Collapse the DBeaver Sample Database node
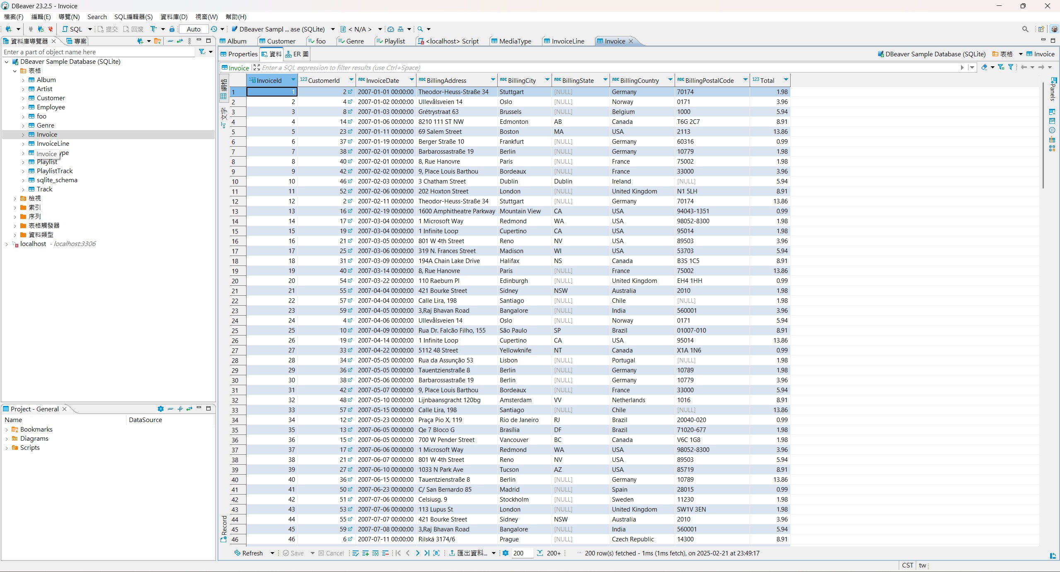1060x572 pixels. click(7, 62)
